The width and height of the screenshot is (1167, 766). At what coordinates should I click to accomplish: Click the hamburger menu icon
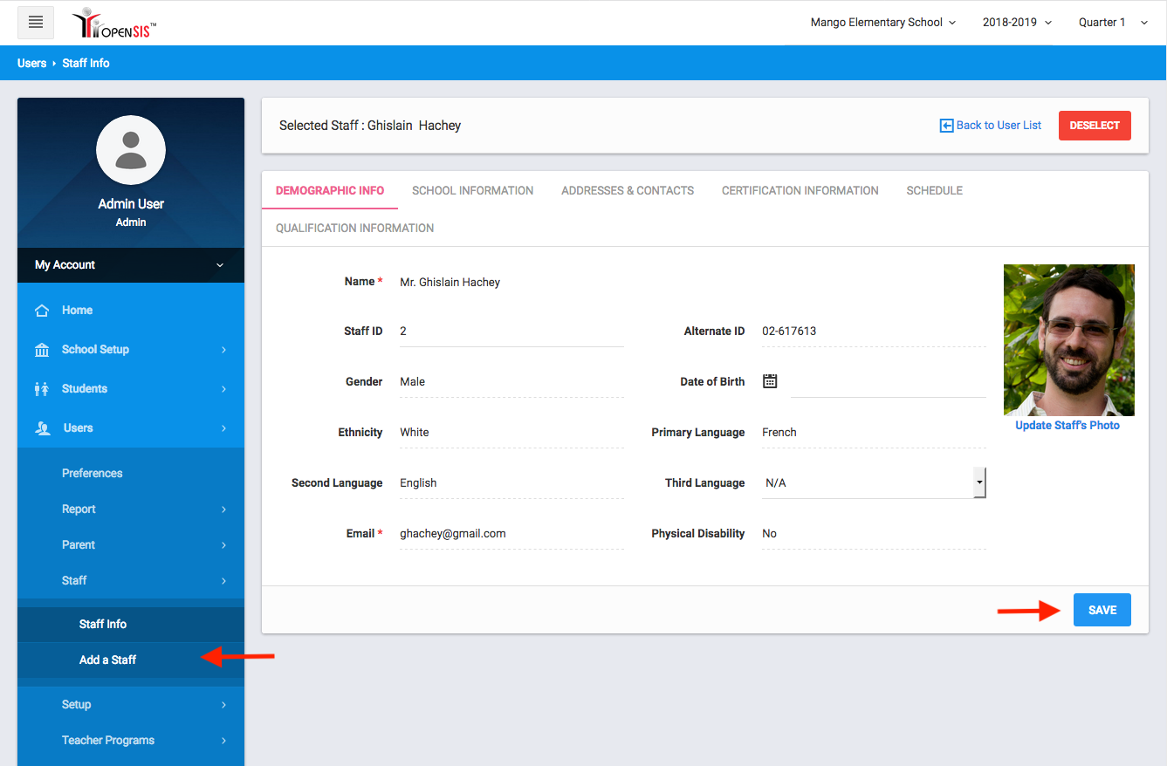(36, 23)
